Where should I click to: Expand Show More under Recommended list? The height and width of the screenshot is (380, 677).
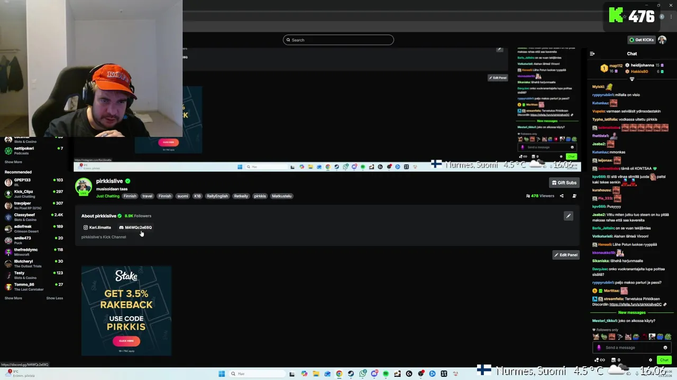(x=13, y=298)
